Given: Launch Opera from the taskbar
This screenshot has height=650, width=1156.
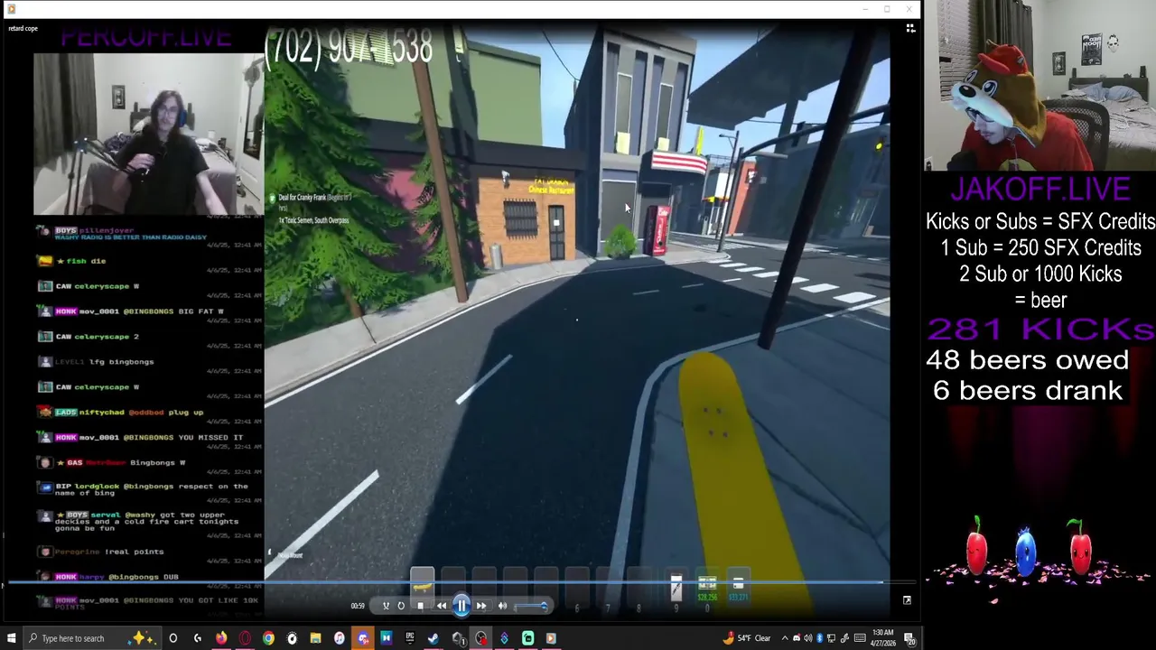Looking at the screenshot, I should coord(245,638).
